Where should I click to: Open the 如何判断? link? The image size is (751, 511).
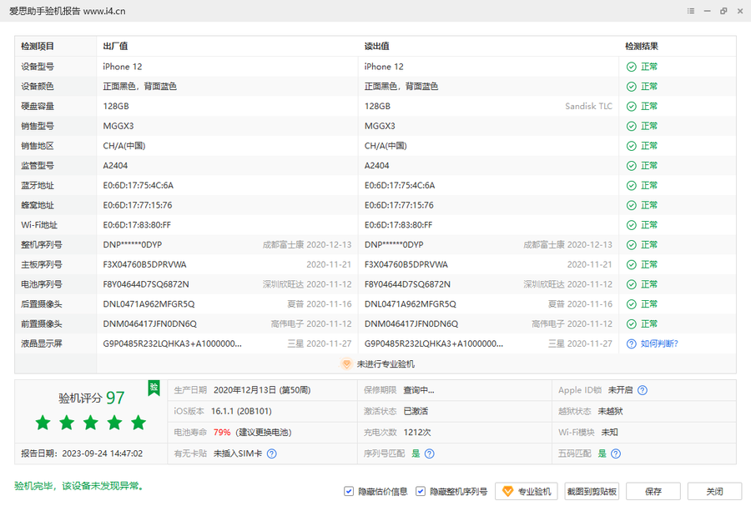pos(659,343)
